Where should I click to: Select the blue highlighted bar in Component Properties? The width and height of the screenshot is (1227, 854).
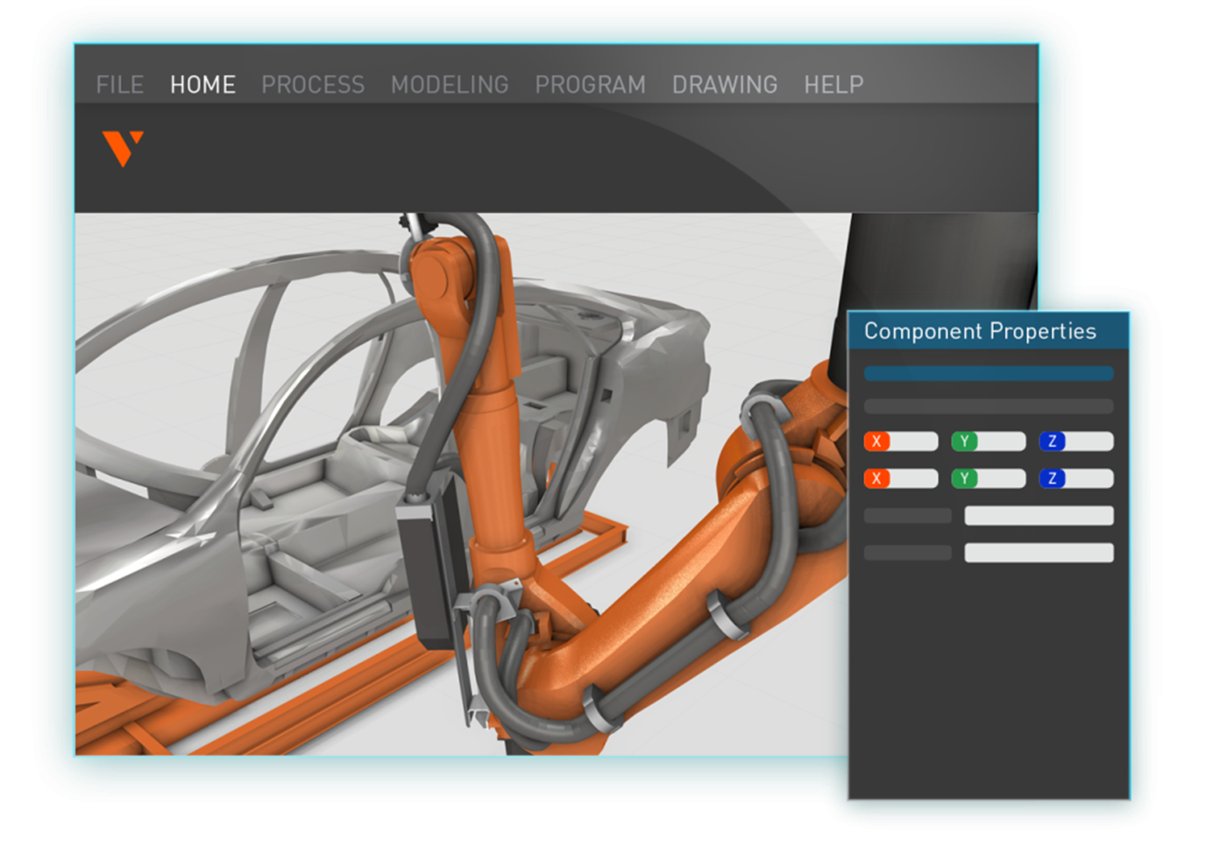(x=989, y=374)
